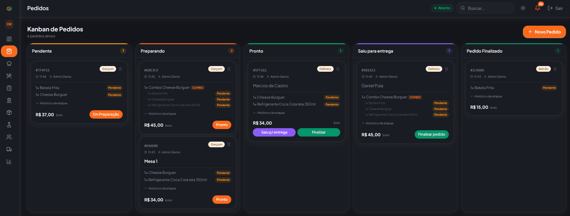This screenshot has width=570, height=216.
Task: Delete order #1C468A with trash icon
Action: tap(555, 69)
